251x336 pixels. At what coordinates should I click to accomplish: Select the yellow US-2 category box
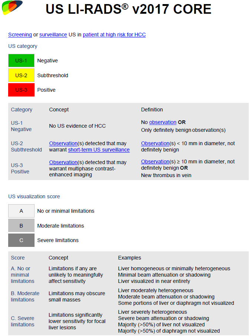click(x=21, y=75)
